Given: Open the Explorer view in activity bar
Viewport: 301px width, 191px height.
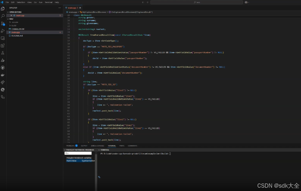Looking at the screenshot, I should [x=3, y=9].
